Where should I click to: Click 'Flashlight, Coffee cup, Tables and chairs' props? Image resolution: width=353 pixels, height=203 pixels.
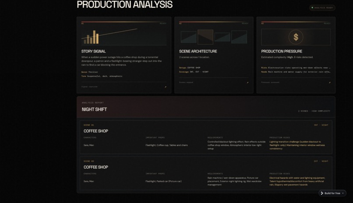tap(166, 145)
